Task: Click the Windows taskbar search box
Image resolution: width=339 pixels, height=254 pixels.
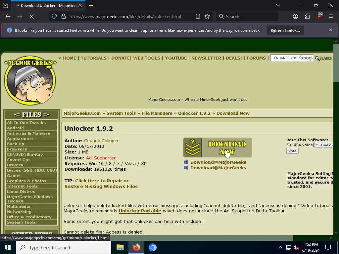Action: [64, 247]
